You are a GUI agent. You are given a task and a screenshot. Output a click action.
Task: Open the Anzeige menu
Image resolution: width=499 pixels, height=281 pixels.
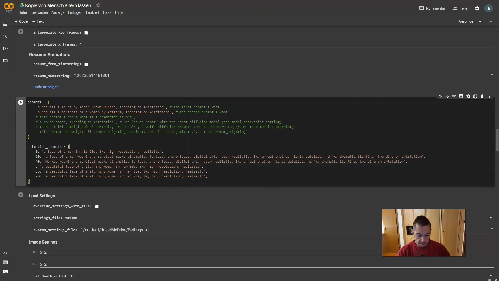click(x=58, y=12)
